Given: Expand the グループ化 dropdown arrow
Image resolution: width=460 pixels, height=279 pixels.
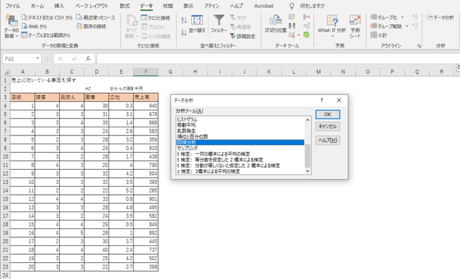Looking at the screenshot, I should tap(402, 18).
